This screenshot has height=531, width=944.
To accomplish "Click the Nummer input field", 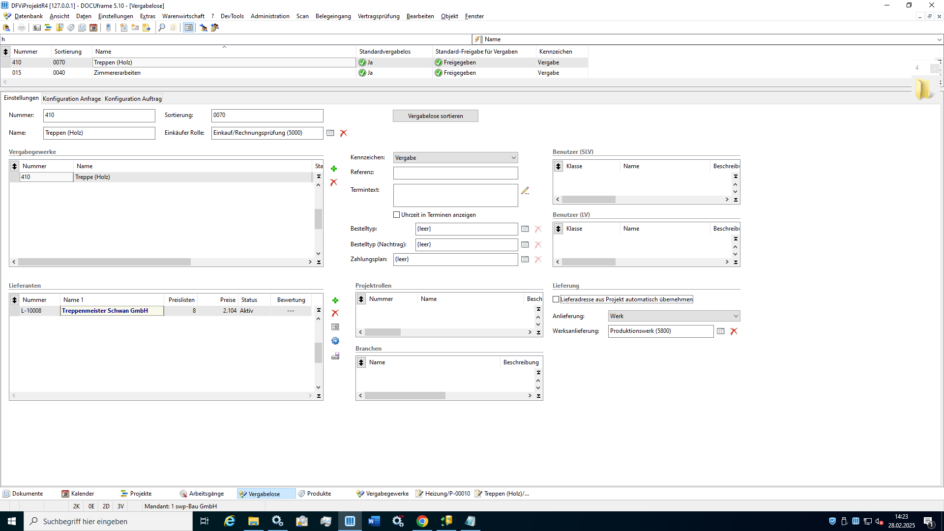I will [x=99, y=116].
